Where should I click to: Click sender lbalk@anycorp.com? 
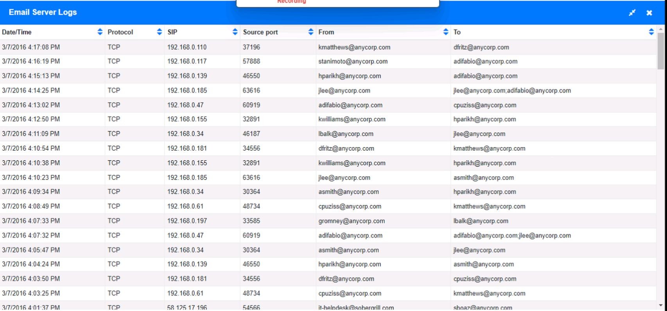(346, 133)
